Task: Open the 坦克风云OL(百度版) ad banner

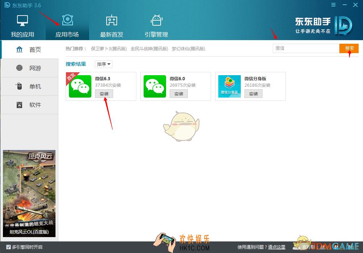Action: [29, 193]
